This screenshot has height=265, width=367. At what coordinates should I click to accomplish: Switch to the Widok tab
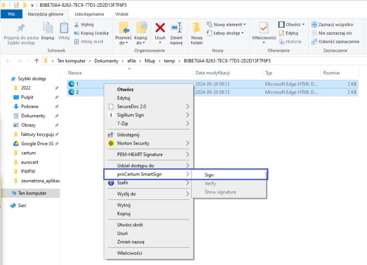tap(122, 14)
